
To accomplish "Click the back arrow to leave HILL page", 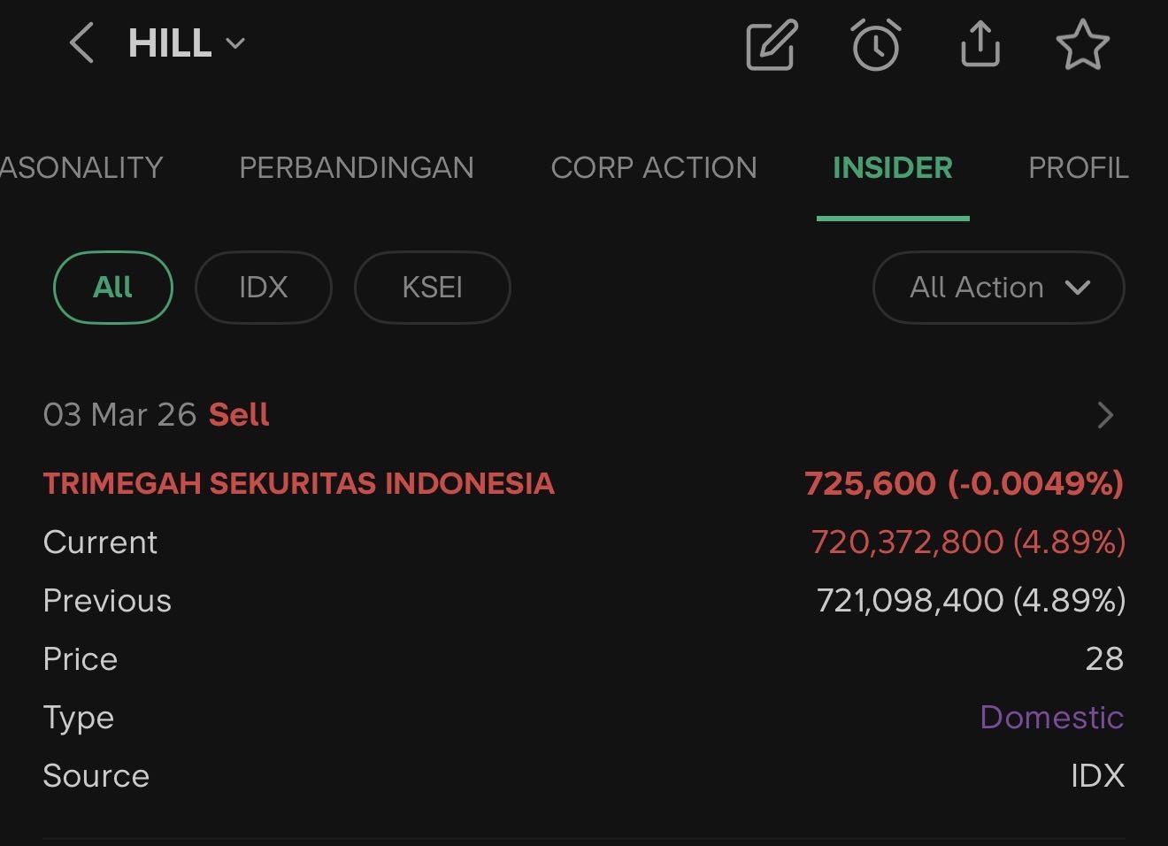I will pyautogui.click(x=81, y=42).
